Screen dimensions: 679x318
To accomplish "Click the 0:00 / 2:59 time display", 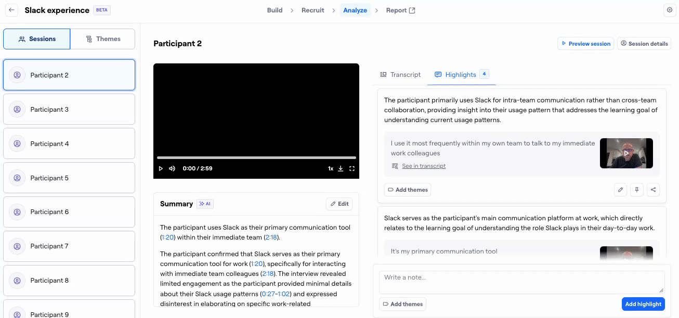I will [x=198, y=168].
